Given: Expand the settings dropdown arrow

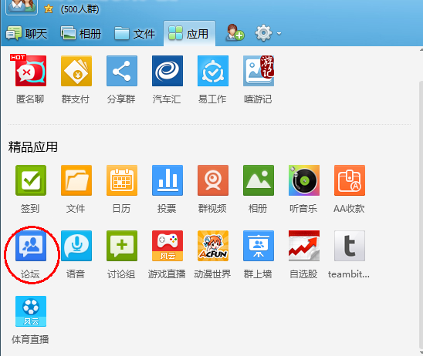Looking at the screenshot, I should point(279,34).
